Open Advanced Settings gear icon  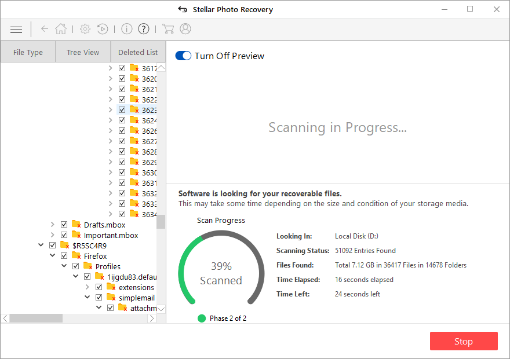[x=85, y=29]
